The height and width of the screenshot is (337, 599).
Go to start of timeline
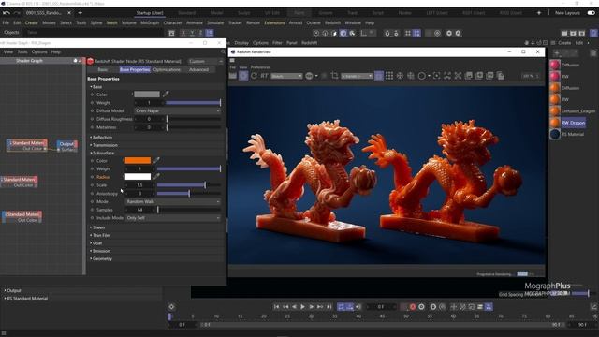[276, 307]
